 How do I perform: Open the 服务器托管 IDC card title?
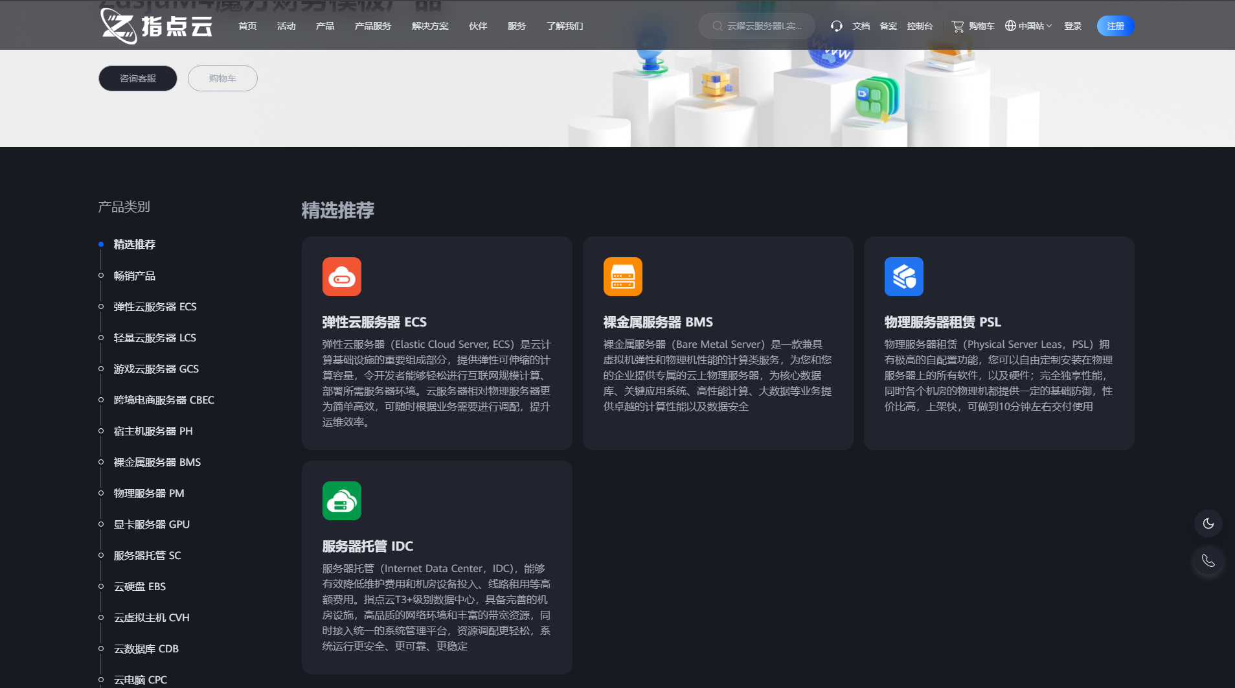pos(368,546)
